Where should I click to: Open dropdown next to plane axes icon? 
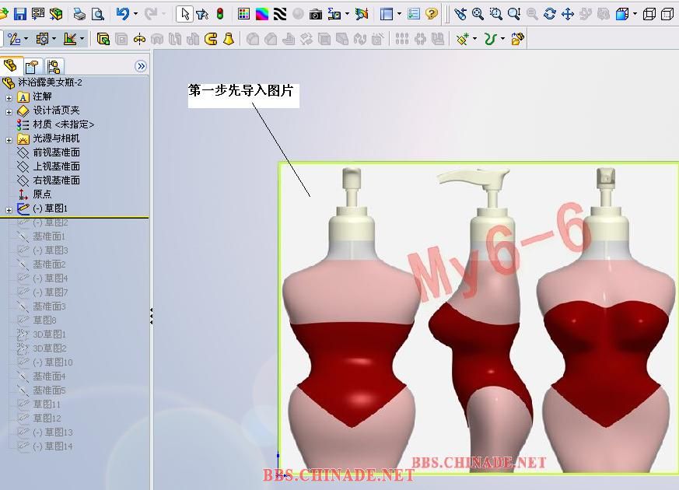[x=82, y=39]
